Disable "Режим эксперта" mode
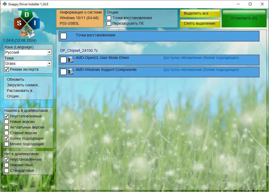This screenshot has width=269, height=192. [x=6, y=69]
